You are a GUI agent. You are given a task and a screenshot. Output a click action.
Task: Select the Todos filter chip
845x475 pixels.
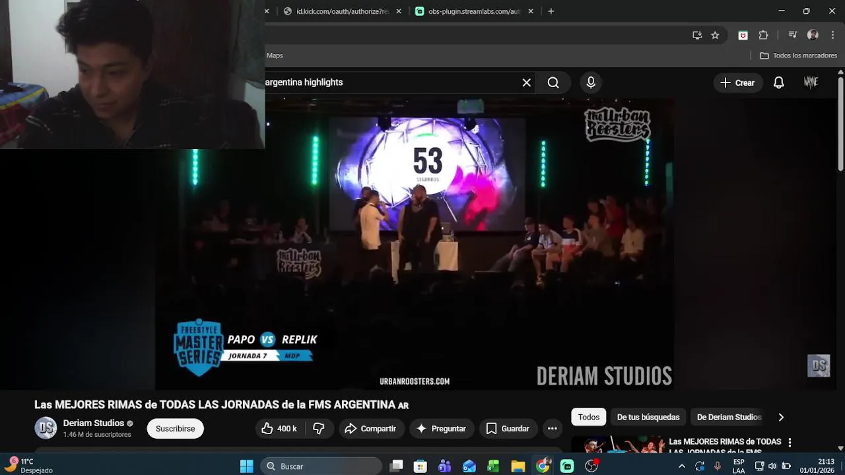click(589, 417)
